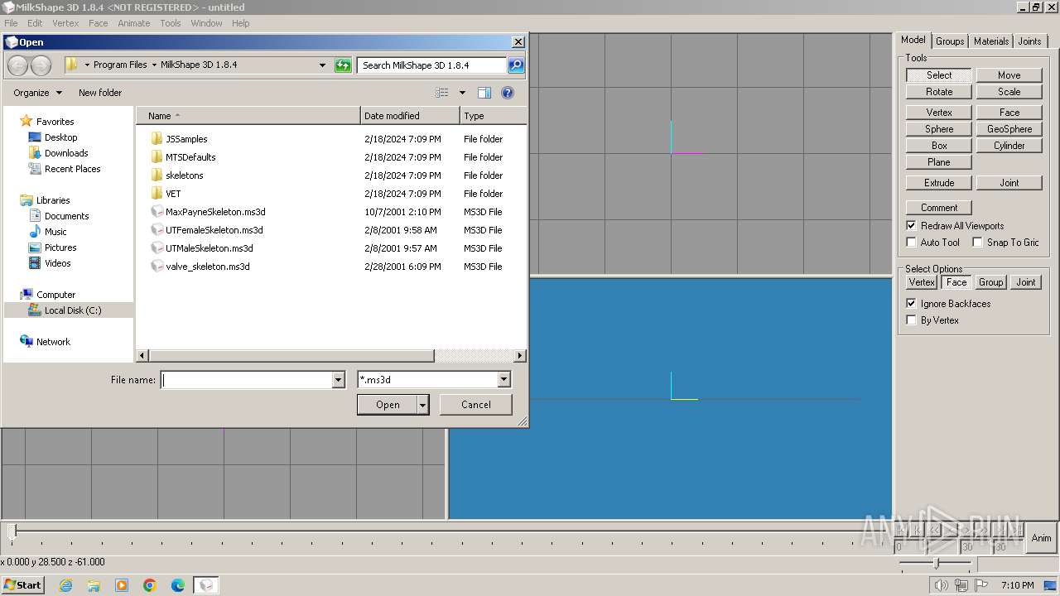Select valve_skeleton.ms3d file icon
Viewport: 1060px width, 596px height.
157,266
